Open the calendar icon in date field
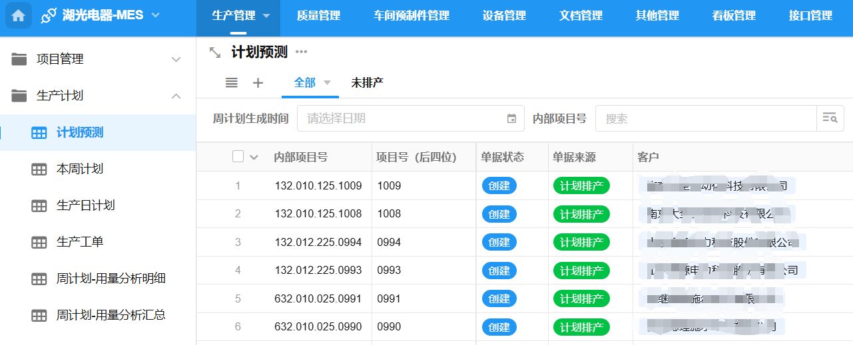The width and height of the screenshot is (853, 345). [511, 119]
